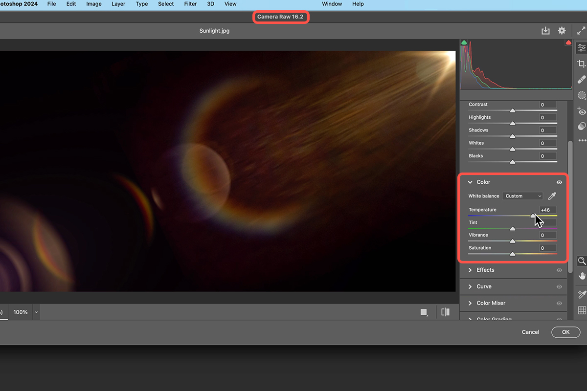Image resolution: width=587 pixels, height=391 pixels.
Task: Open the Layer menu
Action: [x=118, y=4]
